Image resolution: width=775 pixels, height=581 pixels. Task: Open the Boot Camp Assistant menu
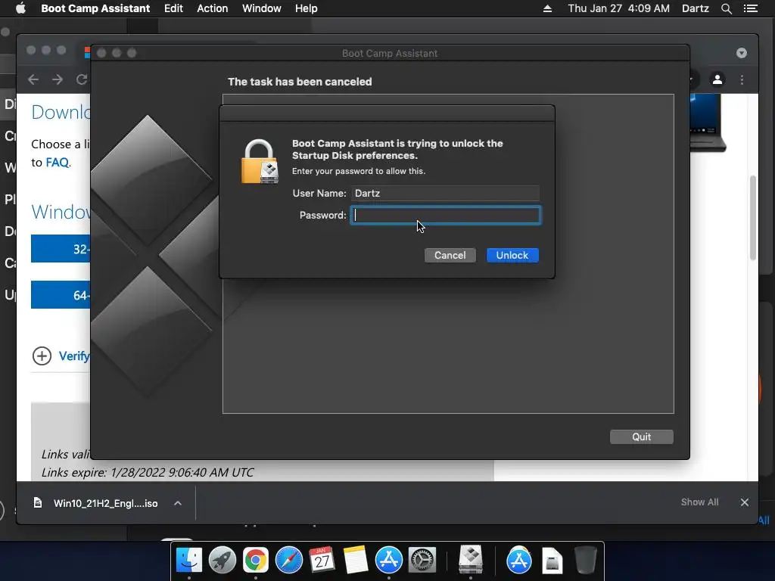click(x=95, y=8)
